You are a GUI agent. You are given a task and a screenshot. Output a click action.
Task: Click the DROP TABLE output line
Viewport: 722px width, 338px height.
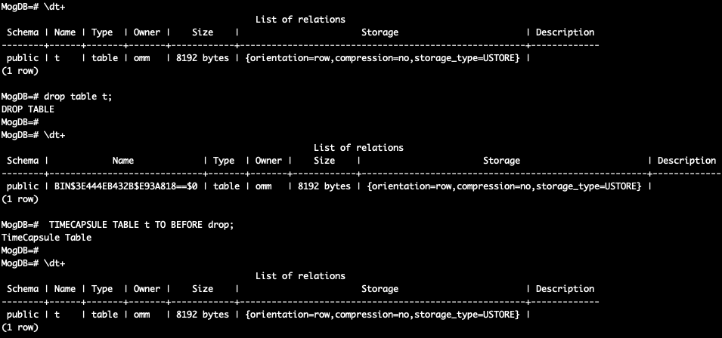pos(27,109)
